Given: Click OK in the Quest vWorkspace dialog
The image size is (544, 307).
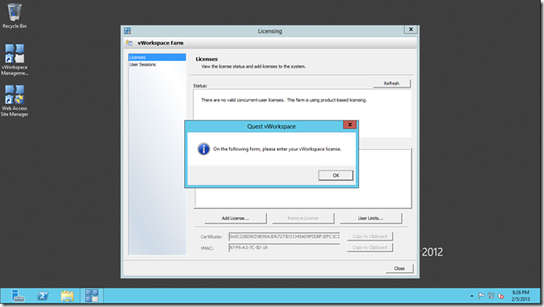Looking at the screenshot, I should point(335,175).
